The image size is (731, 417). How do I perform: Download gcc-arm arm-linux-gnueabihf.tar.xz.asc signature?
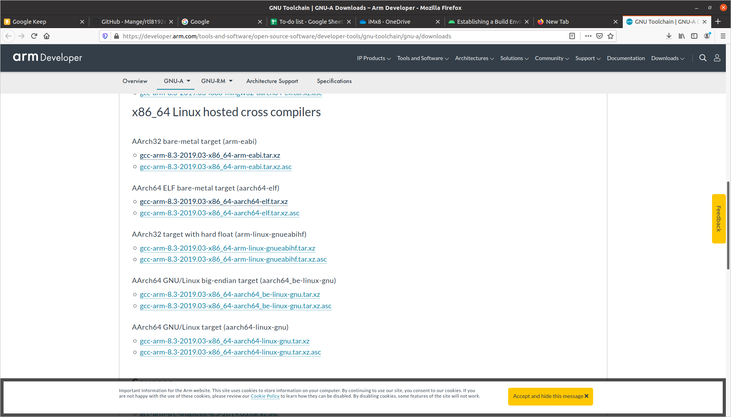click(233, 259)
